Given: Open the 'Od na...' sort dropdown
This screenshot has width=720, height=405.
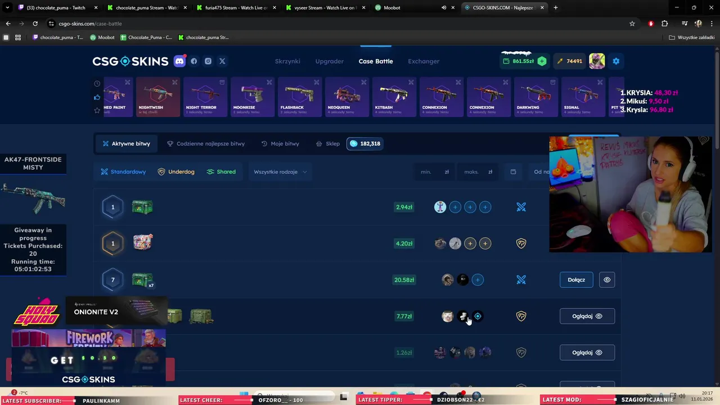Looking at the screenshot, I should [x=542, y=172].
